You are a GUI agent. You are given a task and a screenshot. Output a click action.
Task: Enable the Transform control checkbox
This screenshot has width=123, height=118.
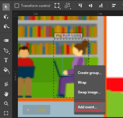[x=17, y=6]
